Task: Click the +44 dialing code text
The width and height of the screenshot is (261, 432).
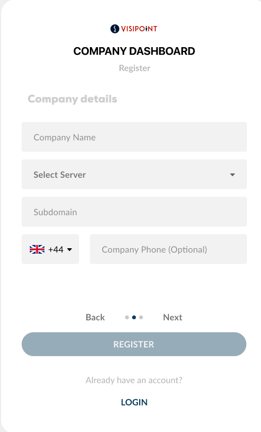Action: point(56,250)
